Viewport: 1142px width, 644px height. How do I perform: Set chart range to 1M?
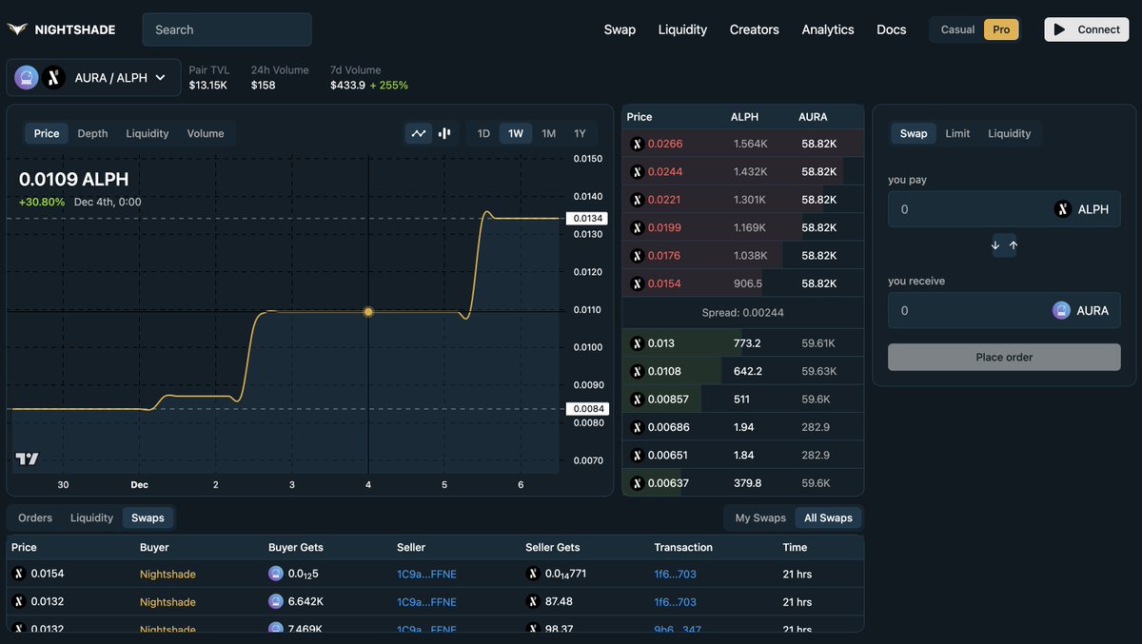click(x=548, y=133)
